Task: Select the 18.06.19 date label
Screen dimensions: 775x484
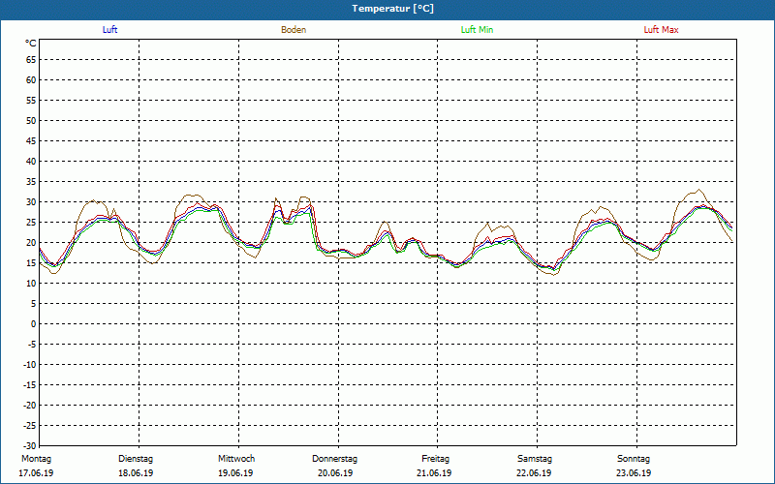Action: tap(136, 473)
